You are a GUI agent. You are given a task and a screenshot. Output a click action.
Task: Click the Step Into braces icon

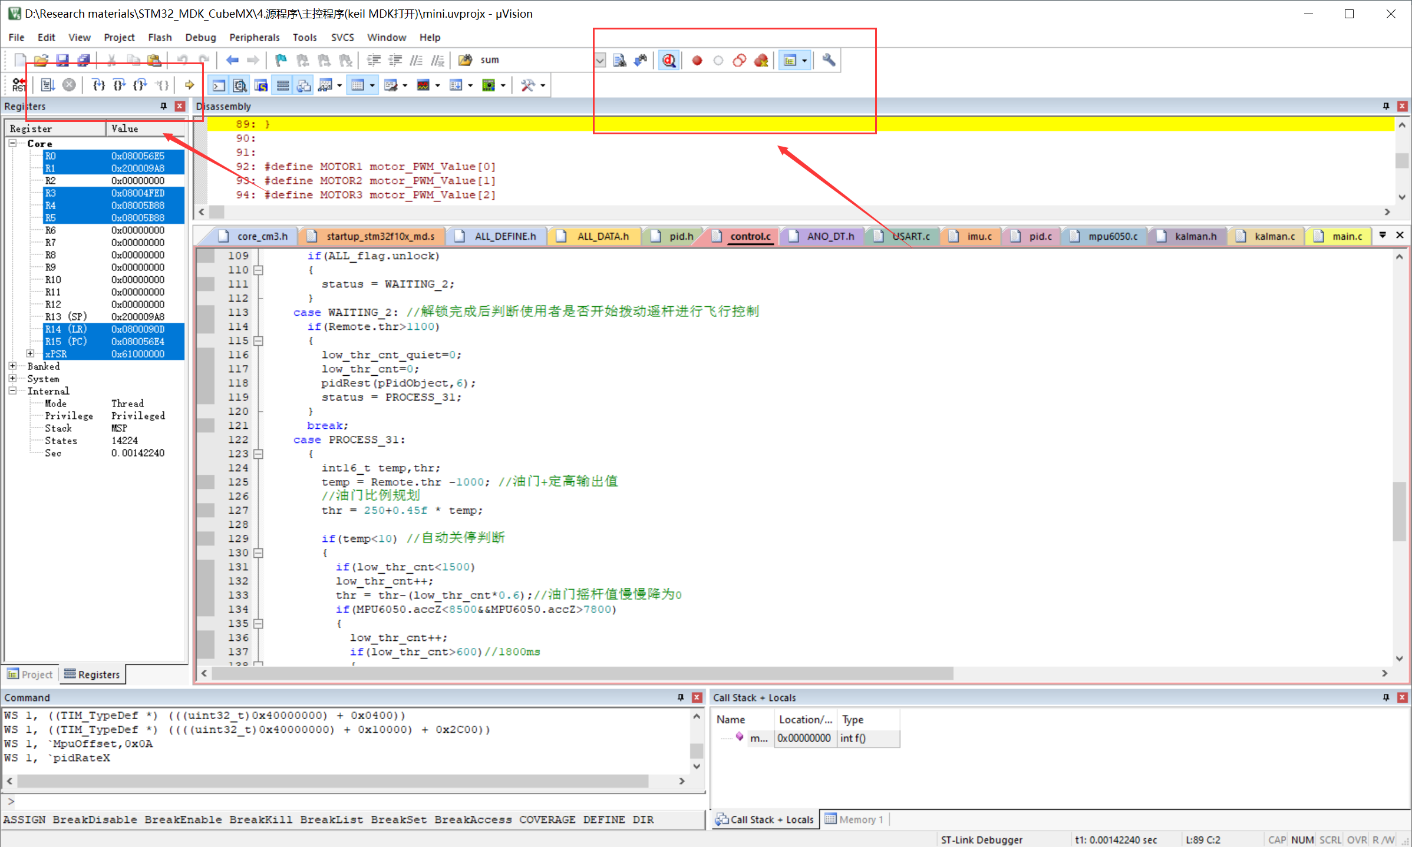tap(99, 85)
